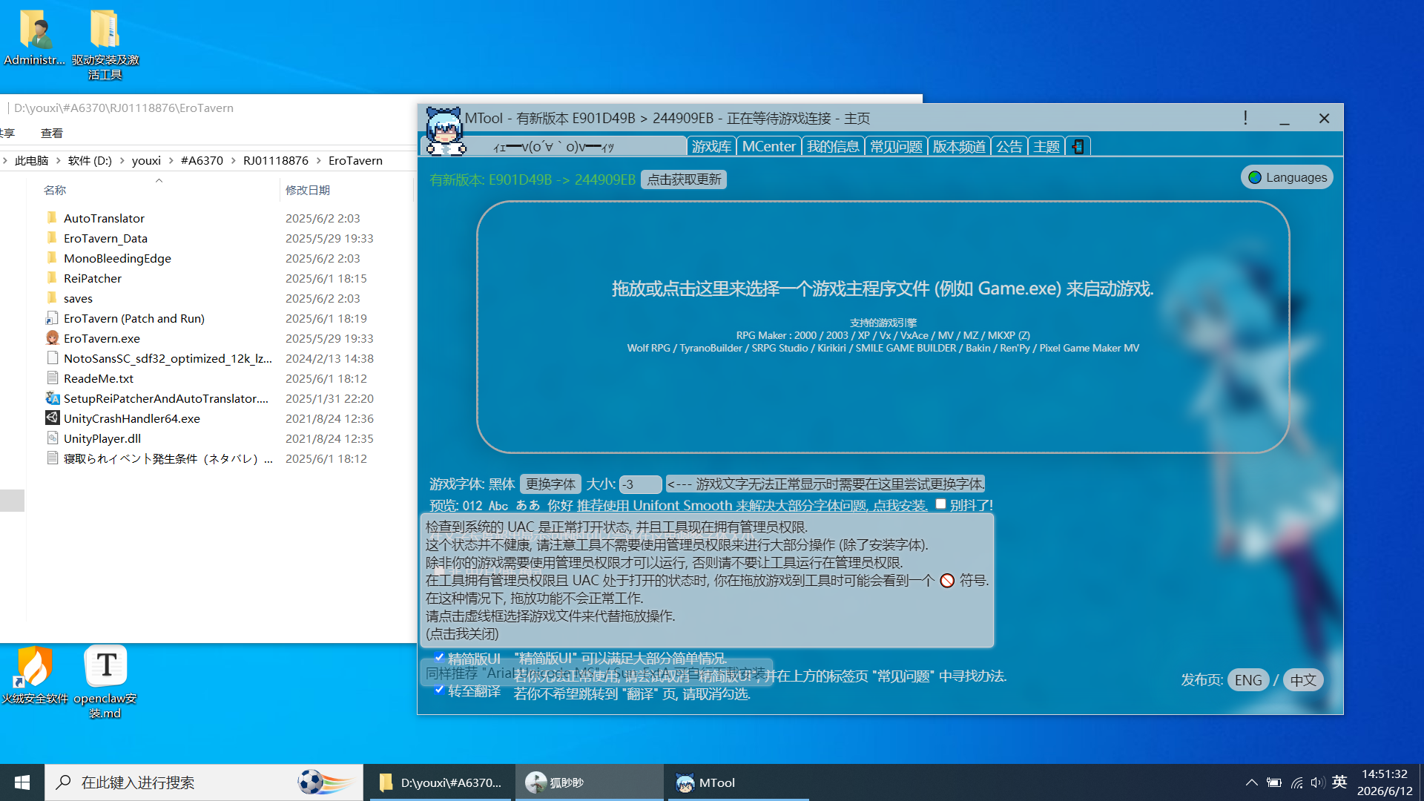Open the MCenter tab
The height and width of the screenshot is (801, 1424).
pos(768,147)
